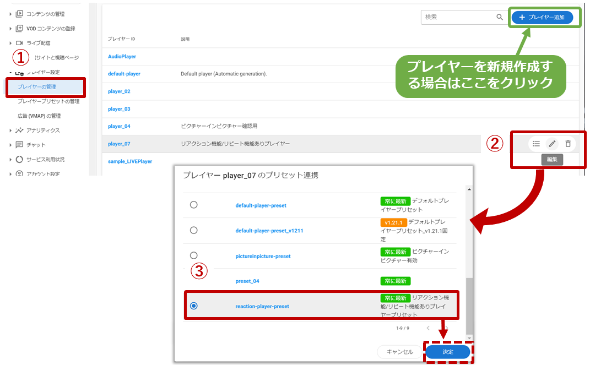Click the サービス利用状況 circle icon

click(19, 160)
